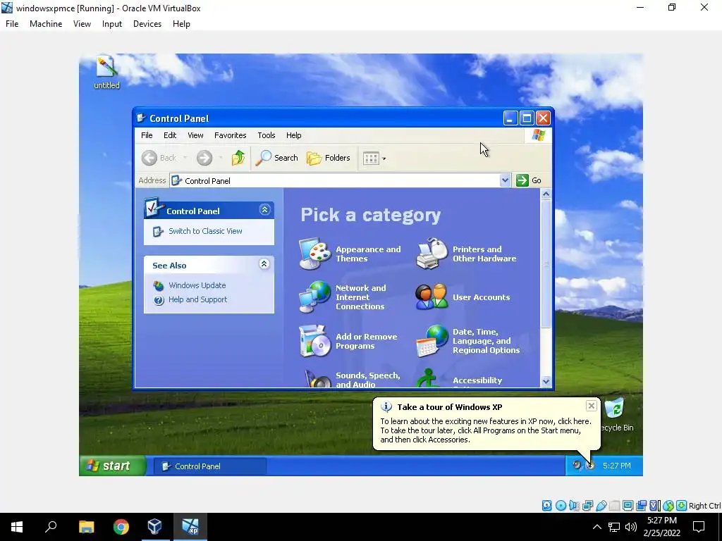Click VirtualBox hard disk status icon
722x541 pixels.
[546, 506]
